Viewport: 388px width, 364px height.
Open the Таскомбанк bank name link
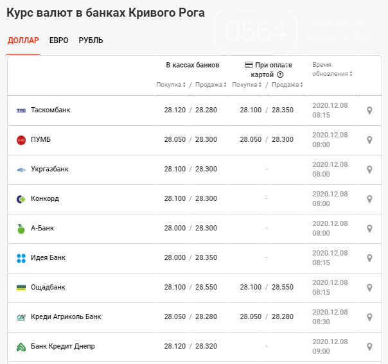pos(50,110)
